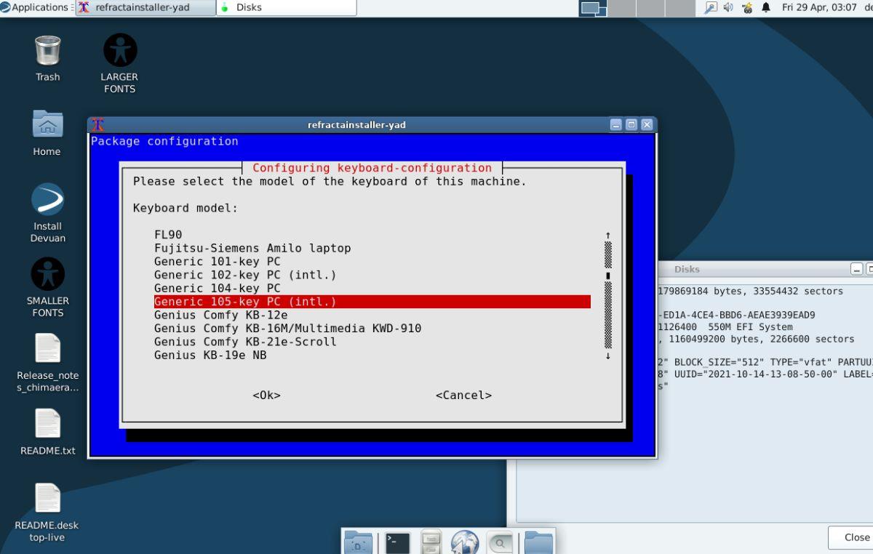Click the volume speaker icon in the system tray
The height and width of the screenshot is (554, 873).
(x=729, y=8)
